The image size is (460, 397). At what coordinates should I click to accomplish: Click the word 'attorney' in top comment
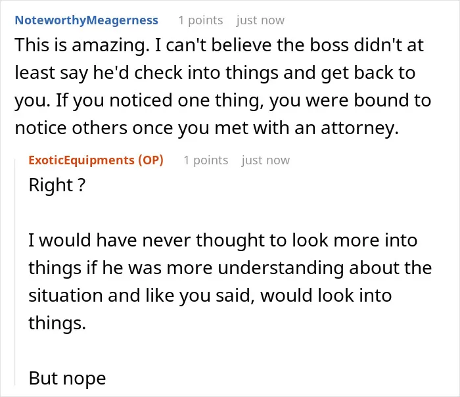pos(359,128)
